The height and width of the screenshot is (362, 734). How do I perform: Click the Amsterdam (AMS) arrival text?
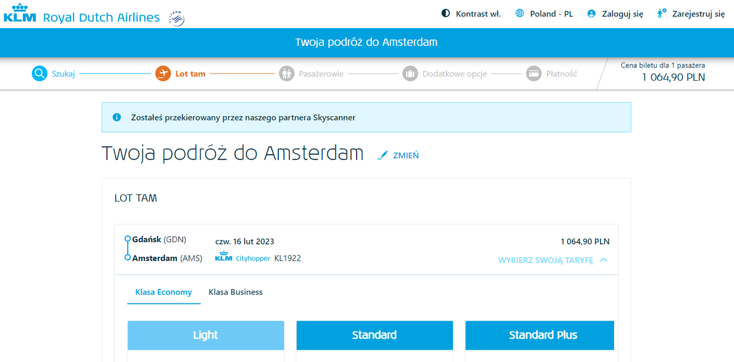[x=167, y=258]
